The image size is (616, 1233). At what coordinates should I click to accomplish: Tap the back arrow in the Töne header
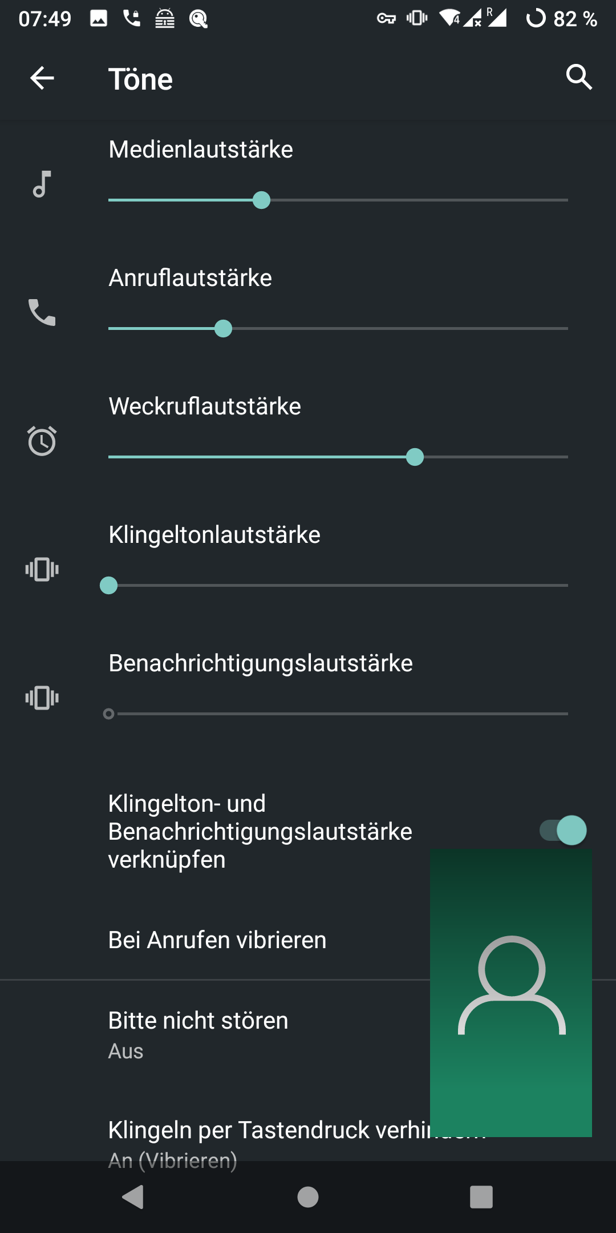pos(42,78)
